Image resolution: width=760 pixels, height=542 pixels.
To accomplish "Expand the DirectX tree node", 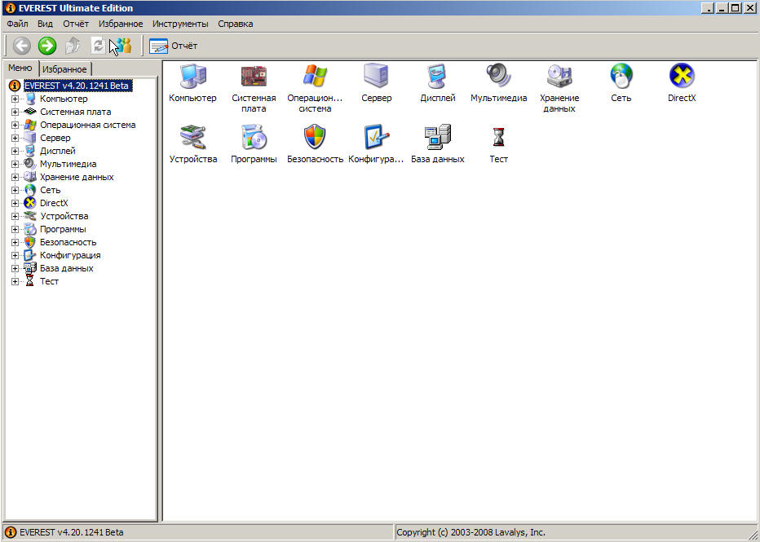I will click(15, 204).
